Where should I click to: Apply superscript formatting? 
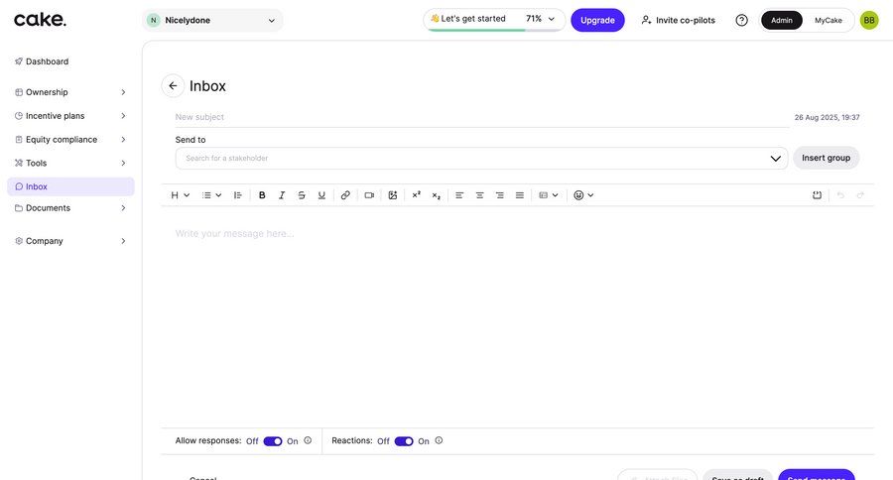[x=417, y=195]
